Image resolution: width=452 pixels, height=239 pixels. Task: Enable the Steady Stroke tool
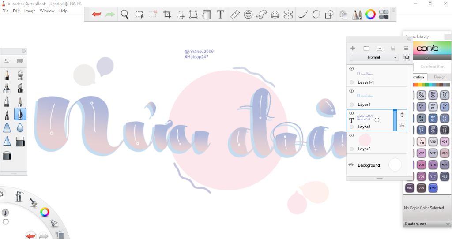302,14
